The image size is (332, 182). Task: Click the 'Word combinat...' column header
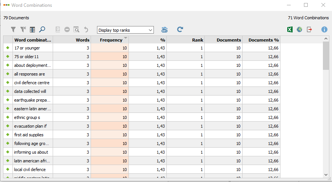[33, 40]
